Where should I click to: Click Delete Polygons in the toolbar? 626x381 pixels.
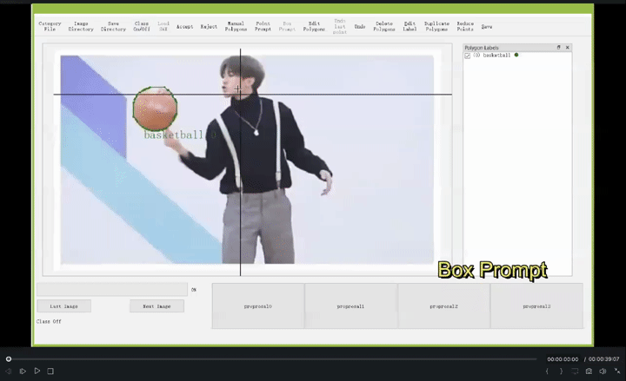tap(384, 26)
